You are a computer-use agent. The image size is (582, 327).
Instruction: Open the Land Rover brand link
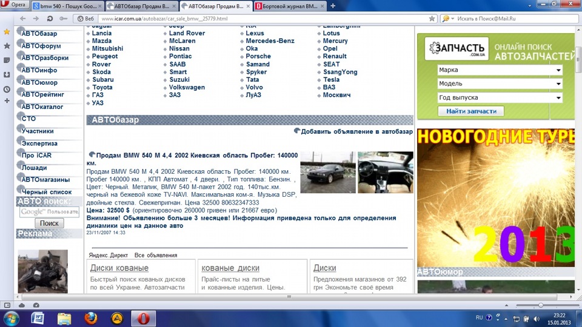tap(187, 33)
